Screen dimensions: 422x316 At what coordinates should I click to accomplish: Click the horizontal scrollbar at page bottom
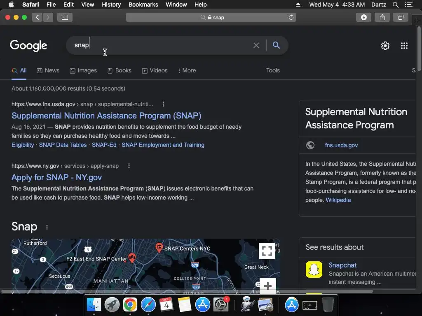[187, 291]
